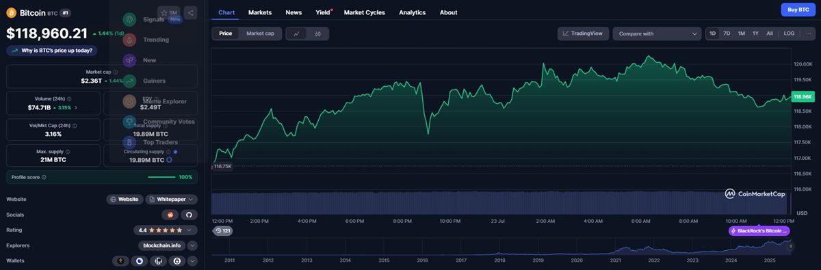The height and width of the screenshot is (270, 821).
Task: Expand the Wallets dropdown chevron
Action: (192, 260)
